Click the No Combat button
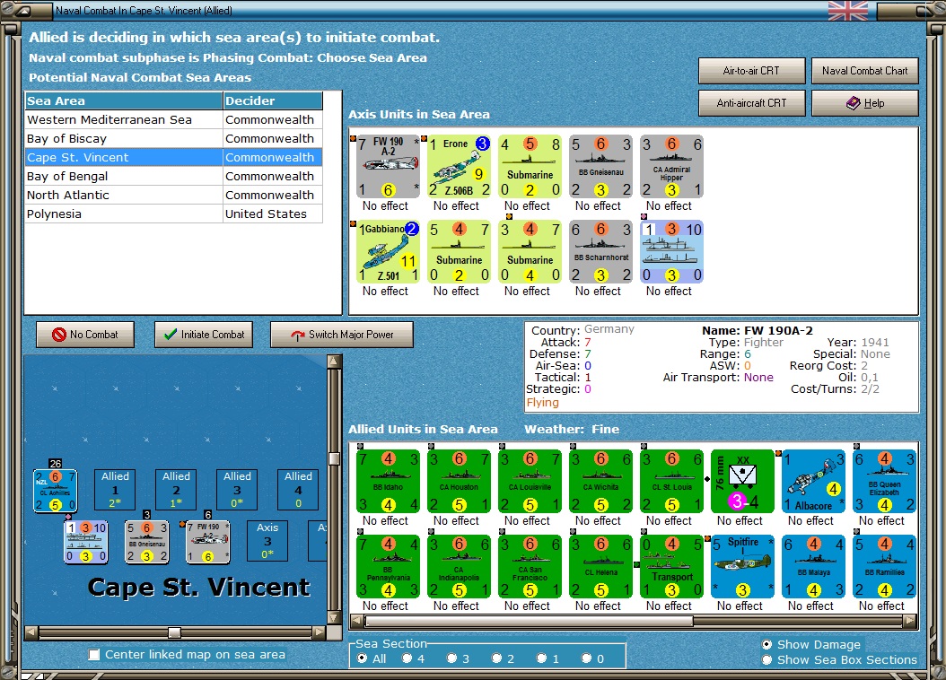The width and height of the screenshot is (946, 680). [85, 335]
